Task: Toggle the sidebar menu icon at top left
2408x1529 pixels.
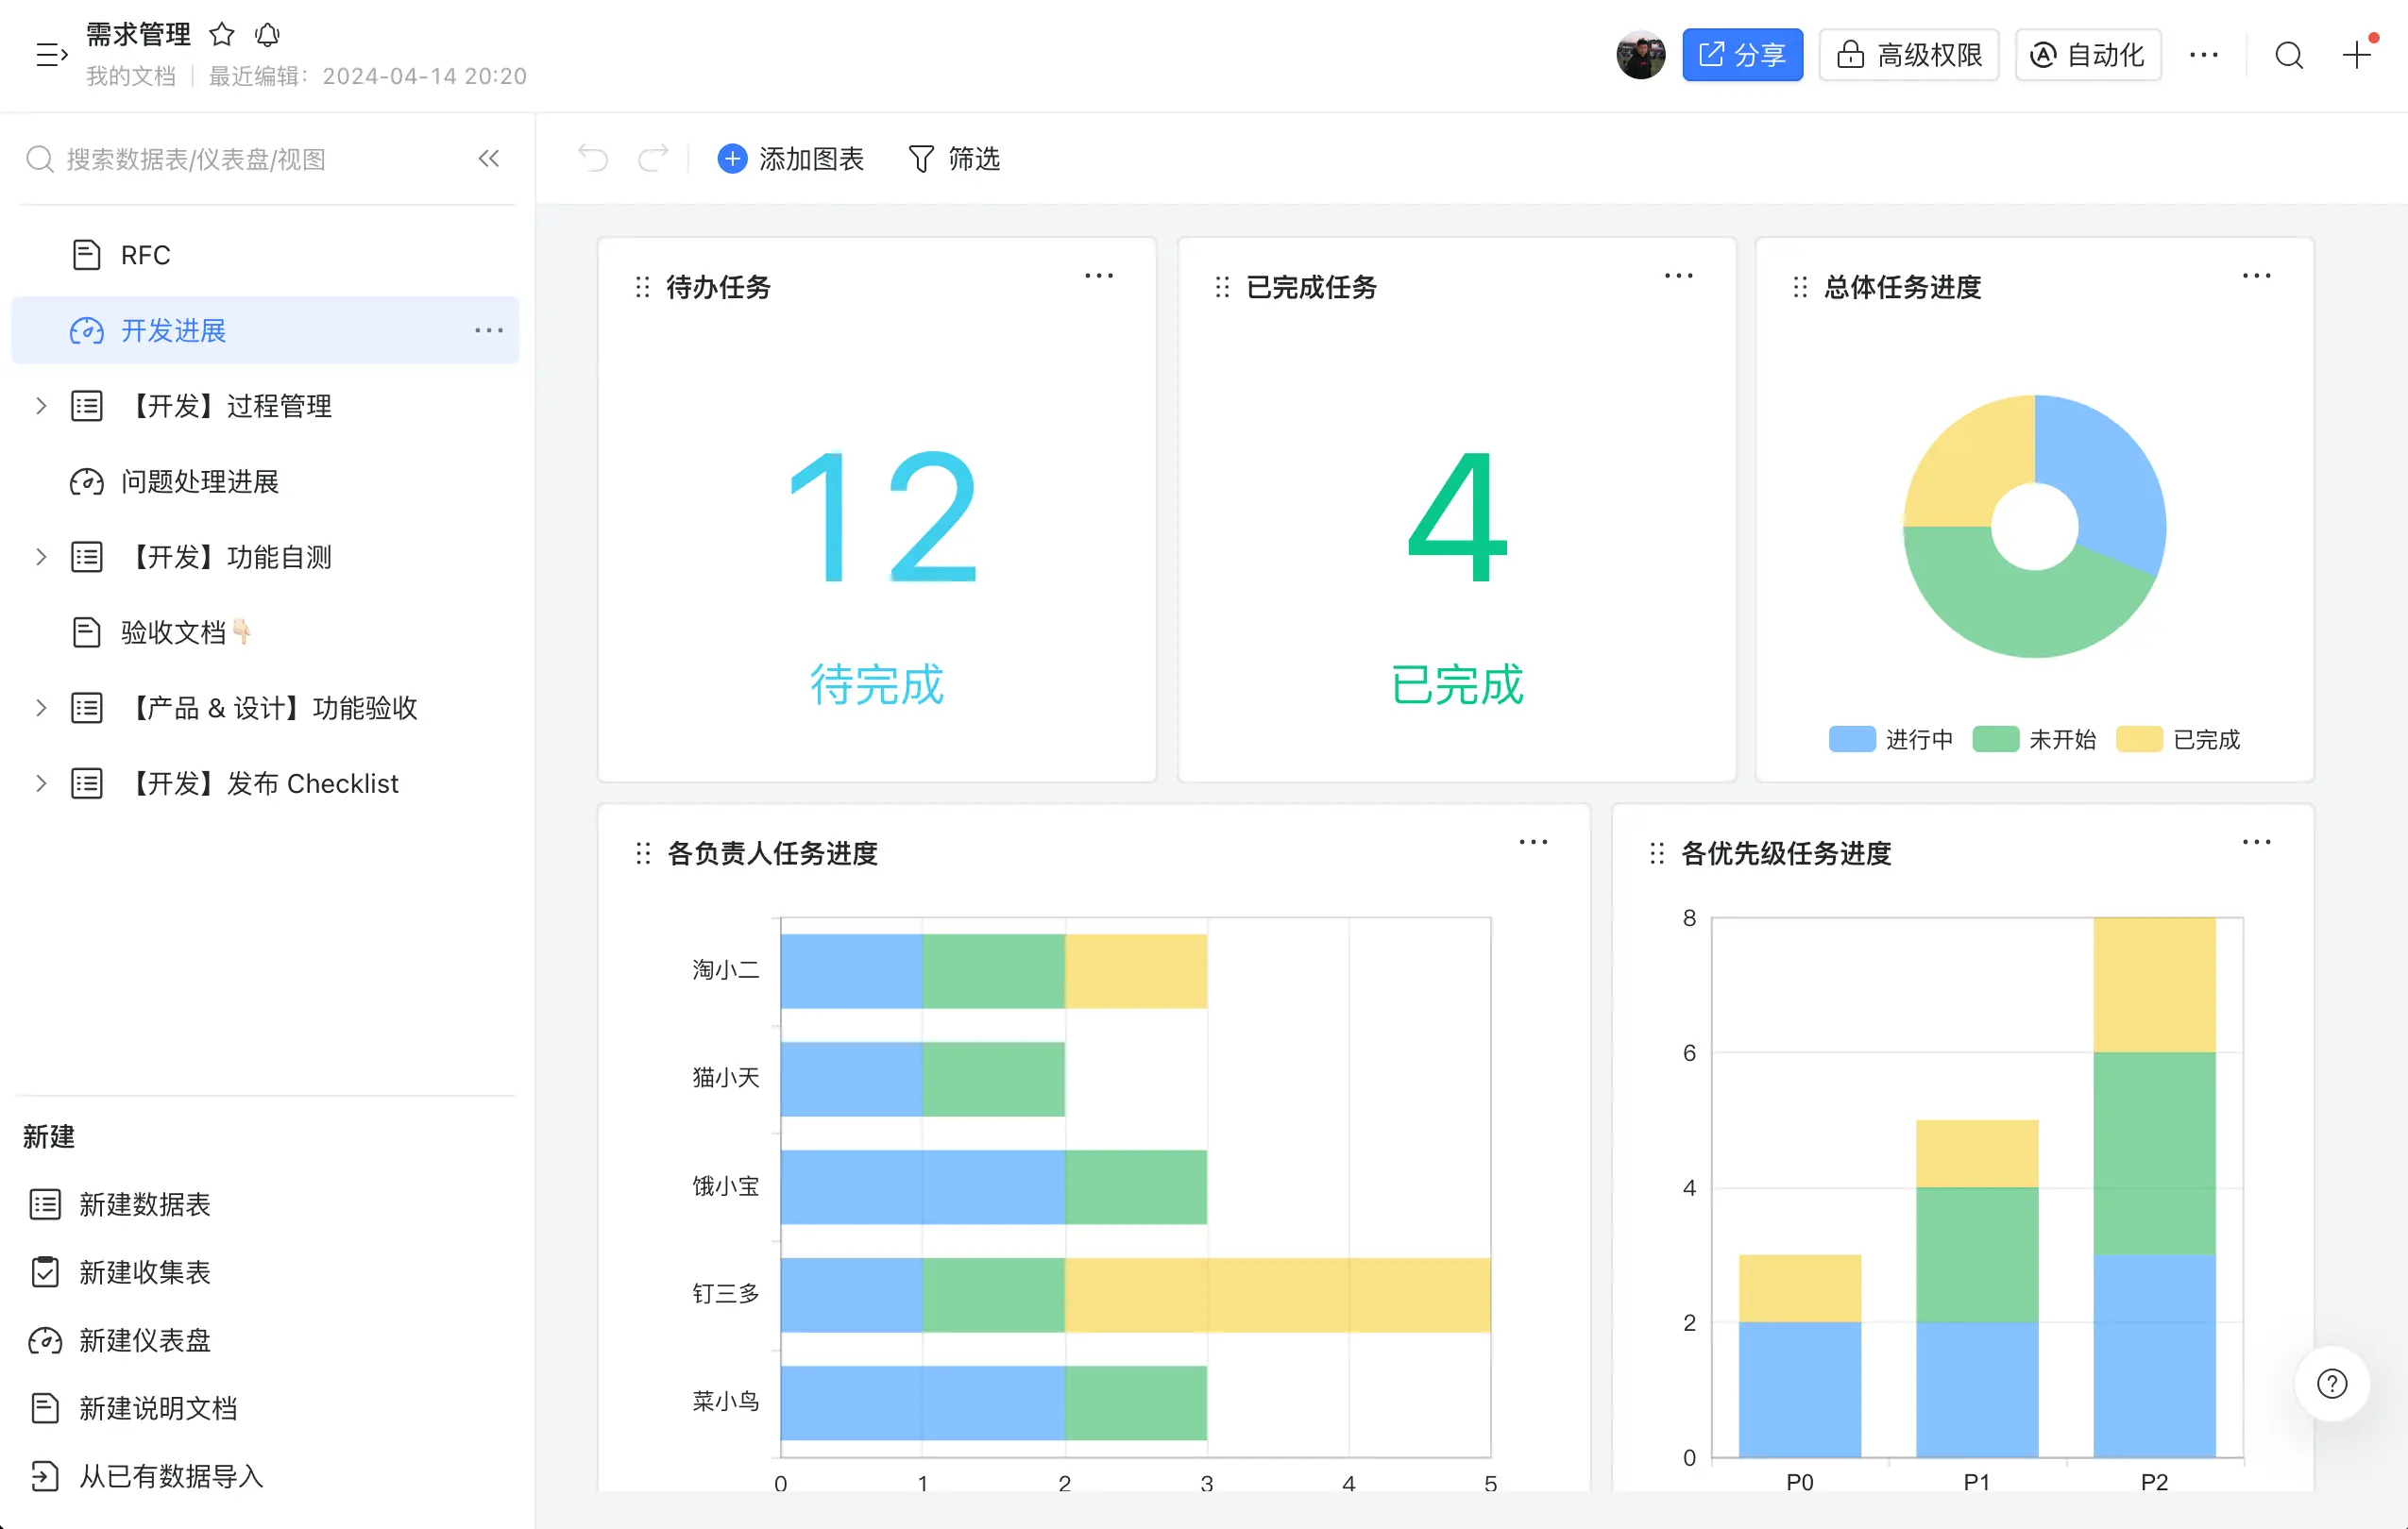Action: [x=51, y=55]
